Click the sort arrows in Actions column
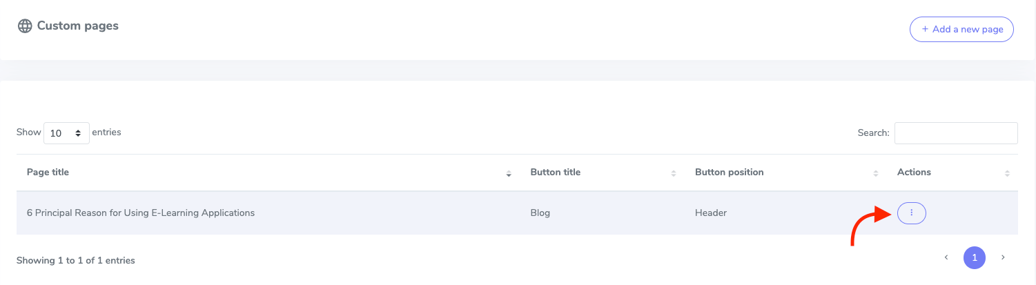The image size is (1036, 285). pyautogui.click(x=1007, y=173)
